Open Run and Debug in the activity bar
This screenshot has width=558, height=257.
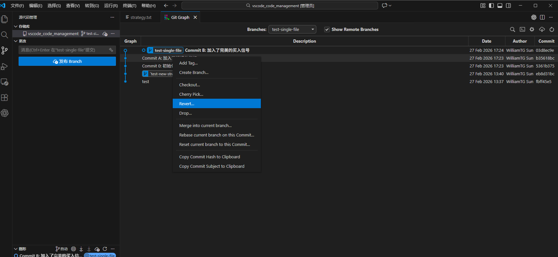(x=5, y=66)
